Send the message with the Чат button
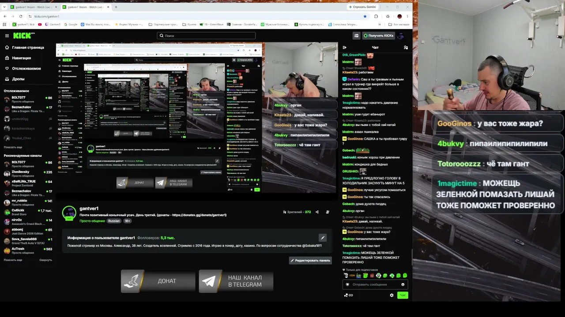This screenshot has height=317, width=565. (403, 295)
